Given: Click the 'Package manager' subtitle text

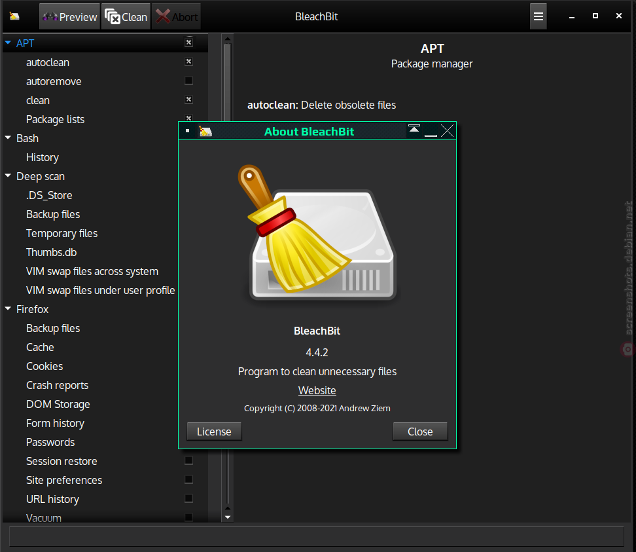Looking at the screenshot, I should 432,64.
